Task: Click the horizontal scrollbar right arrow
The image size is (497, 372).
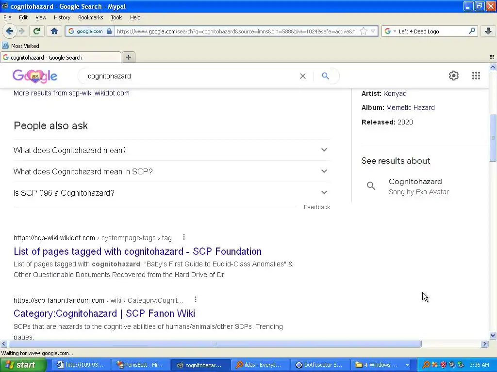Action: click(484, 343)
